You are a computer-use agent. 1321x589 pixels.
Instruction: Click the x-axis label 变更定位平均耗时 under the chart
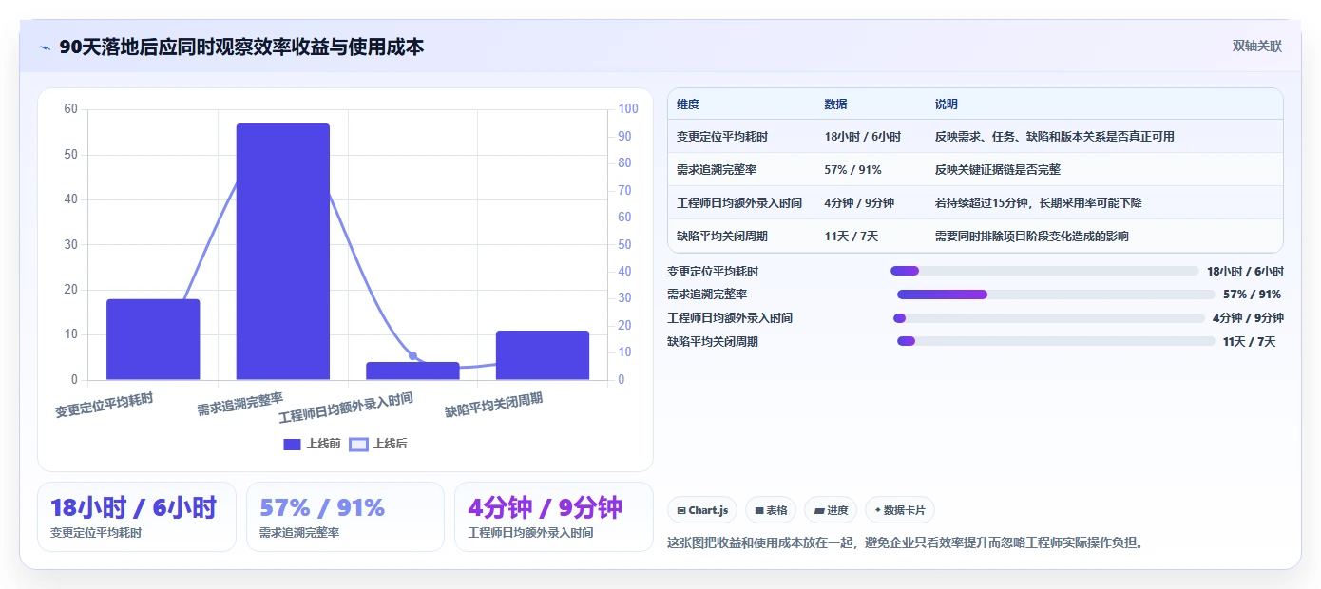pos(104,405)
